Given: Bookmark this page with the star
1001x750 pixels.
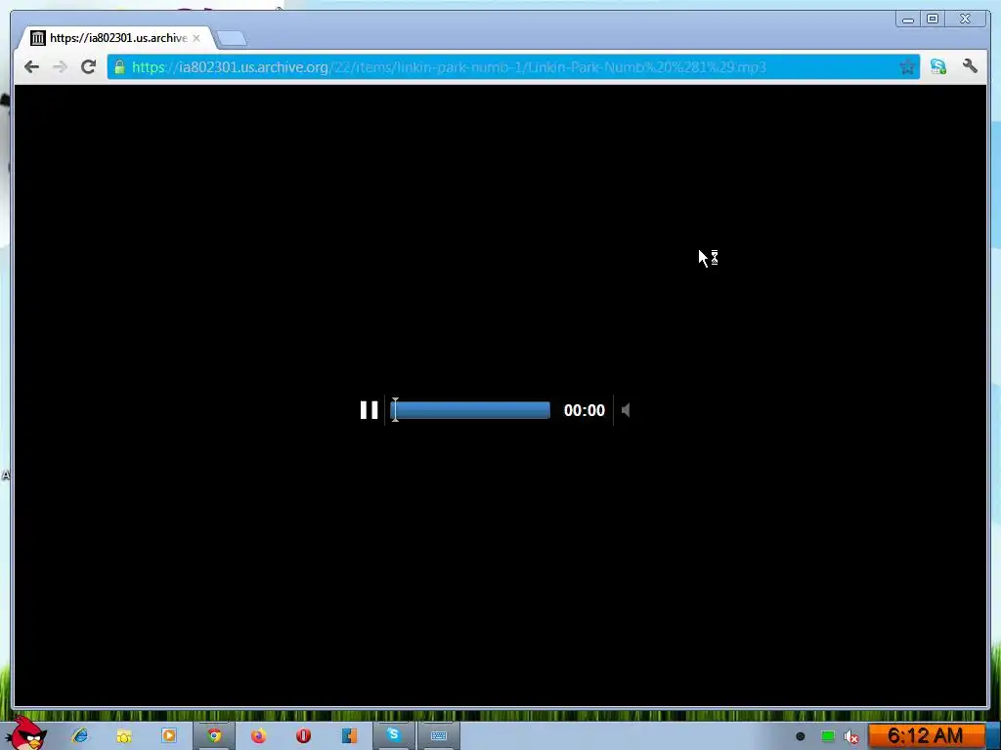Looking at the screenshot, I should 906,67.
